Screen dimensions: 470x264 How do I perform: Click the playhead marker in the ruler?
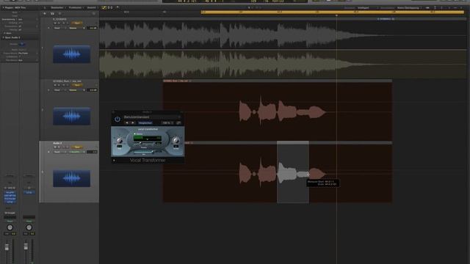point(336,15)
